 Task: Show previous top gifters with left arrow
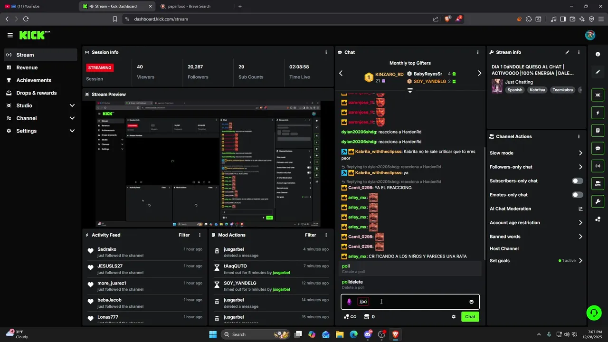pos(341,73)
